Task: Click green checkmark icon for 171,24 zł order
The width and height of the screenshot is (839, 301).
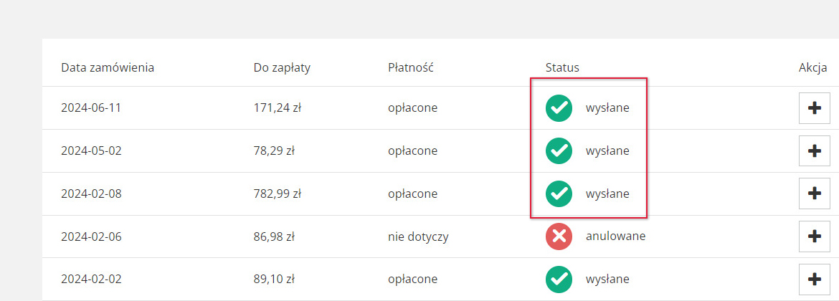Action: pyautogui.click(x=559, y=108)
